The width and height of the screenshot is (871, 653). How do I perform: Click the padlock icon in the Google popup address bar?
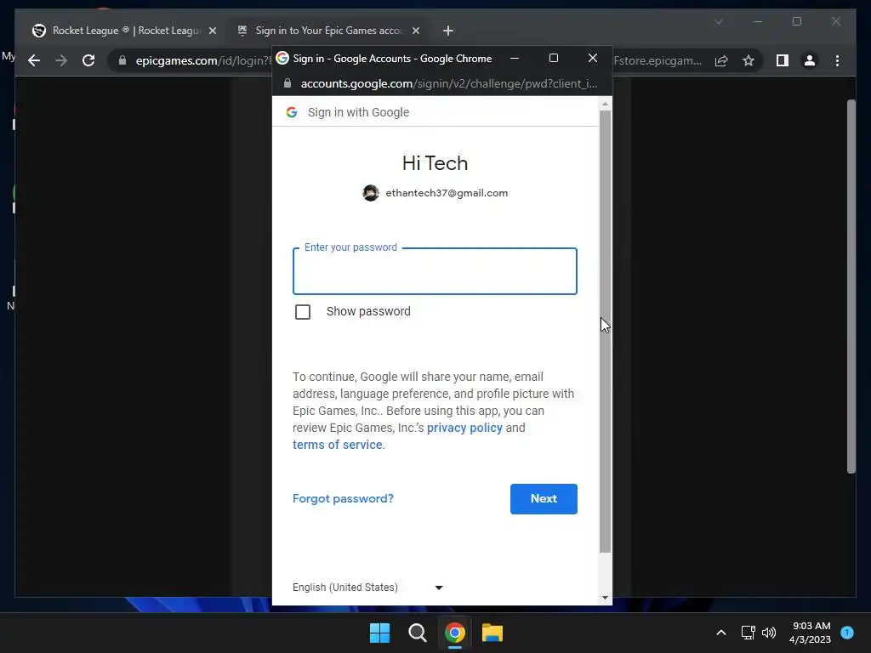click(x=287, y=83)
